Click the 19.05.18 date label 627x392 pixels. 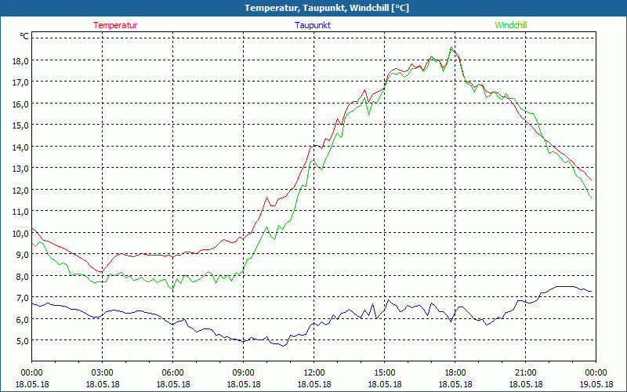pos(596,384)
